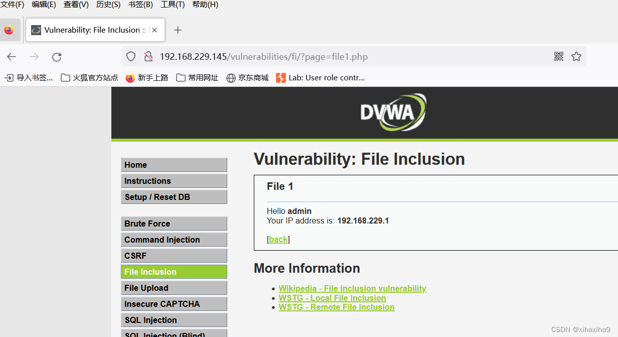Viewport: 618px width, 337px height.
Task: Open the 查看(V) menu
Action: coord(76,5)
